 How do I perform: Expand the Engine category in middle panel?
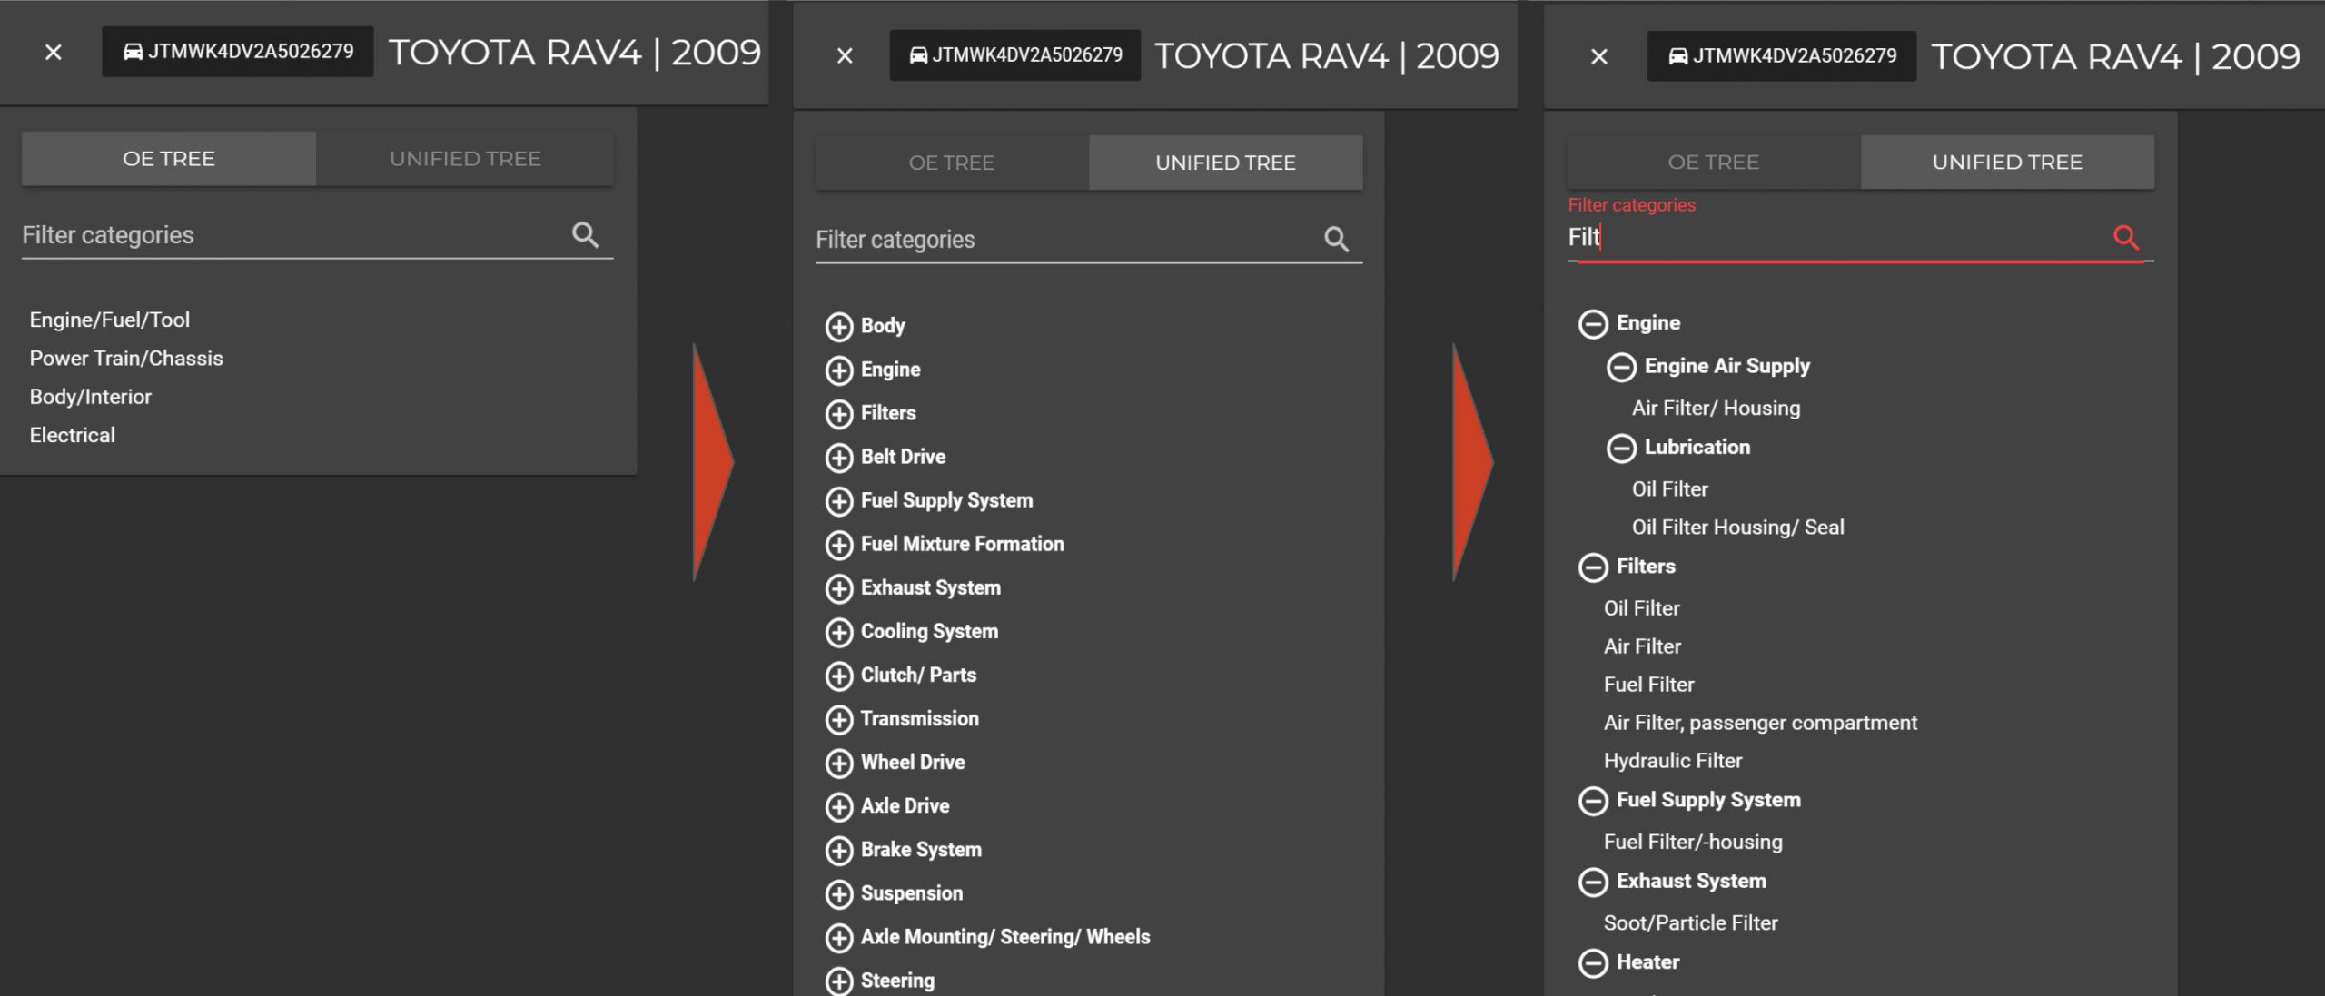click(x=839, y=370)
